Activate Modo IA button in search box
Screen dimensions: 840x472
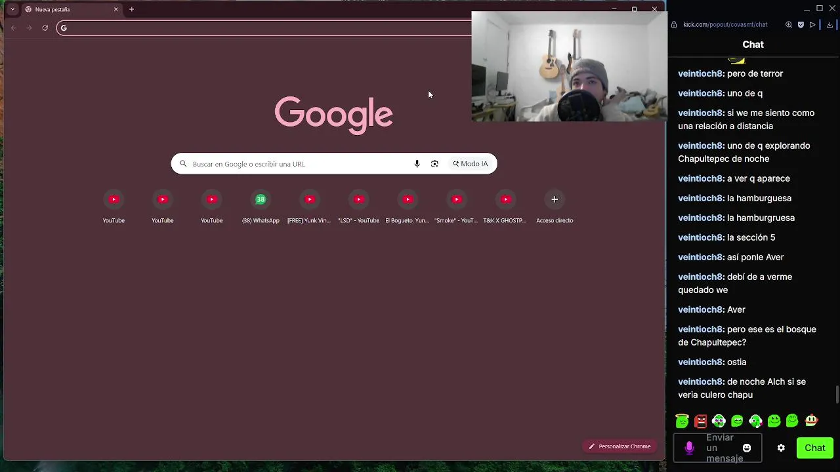[470, 164]
